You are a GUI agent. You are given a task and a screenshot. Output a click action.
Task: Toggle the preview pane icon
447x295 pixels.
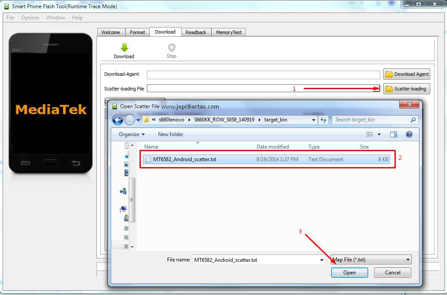[394, 134]
